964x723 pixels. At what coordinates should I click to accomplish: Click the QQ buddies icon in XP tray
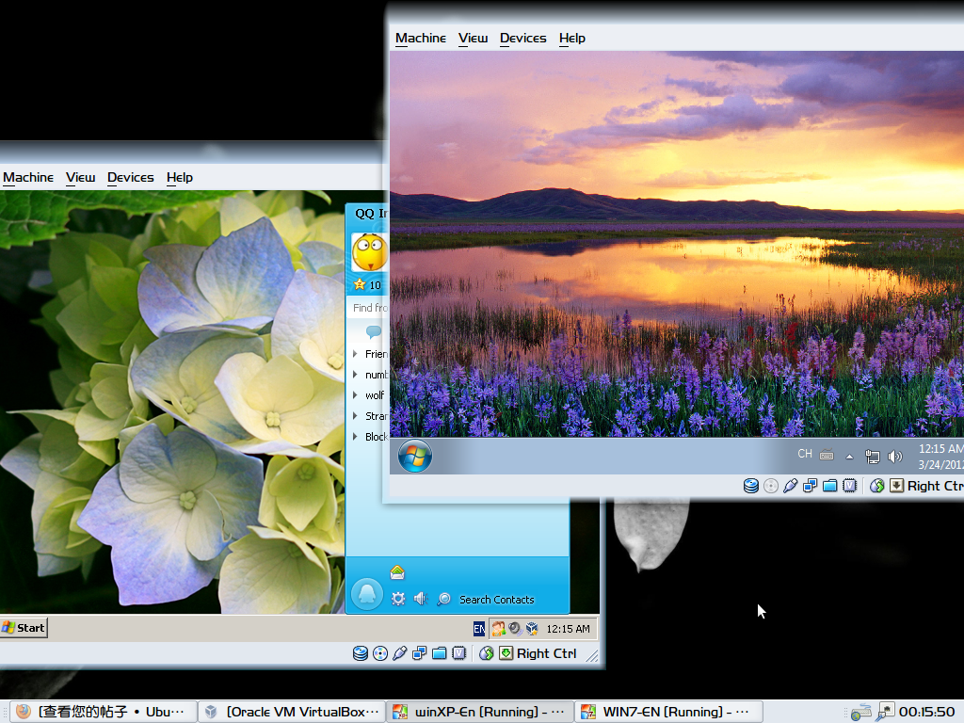[499, 628]
